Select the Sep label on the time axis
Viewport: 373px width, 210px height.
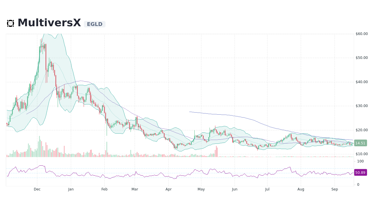pos(335,189)
